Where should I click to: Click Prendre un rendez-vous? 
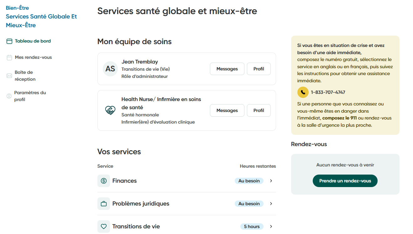pos(345,181)
